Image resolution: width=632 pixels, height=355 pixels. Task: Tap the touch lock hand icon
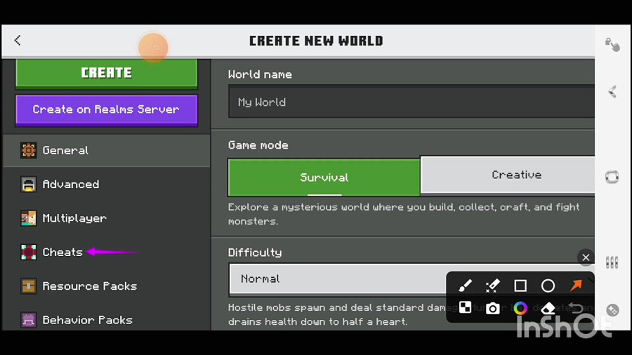tap(612, 44)
